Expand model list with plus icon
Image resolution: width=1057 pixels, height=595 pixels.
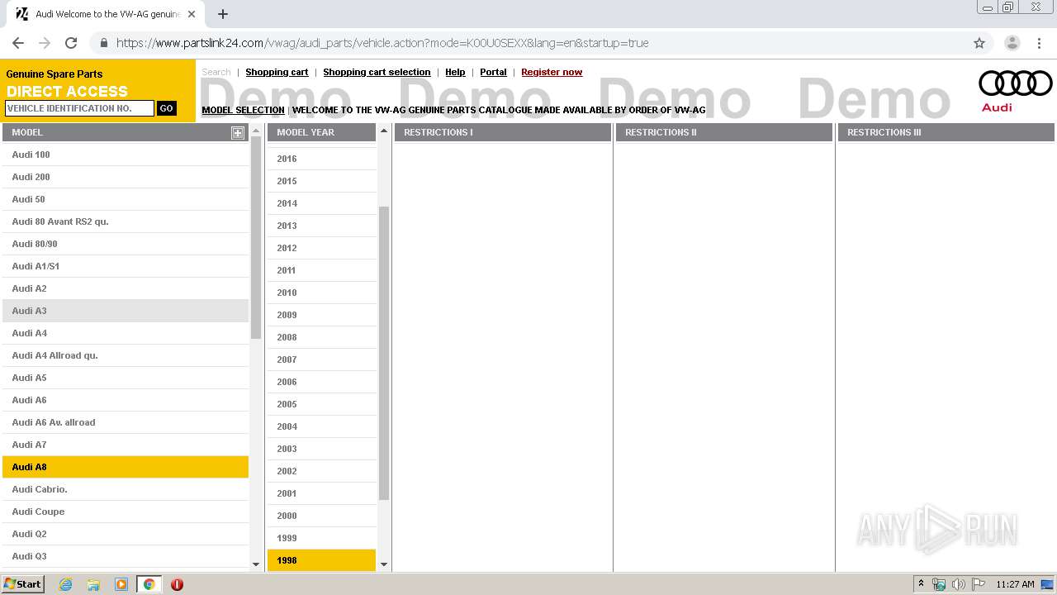238,132
